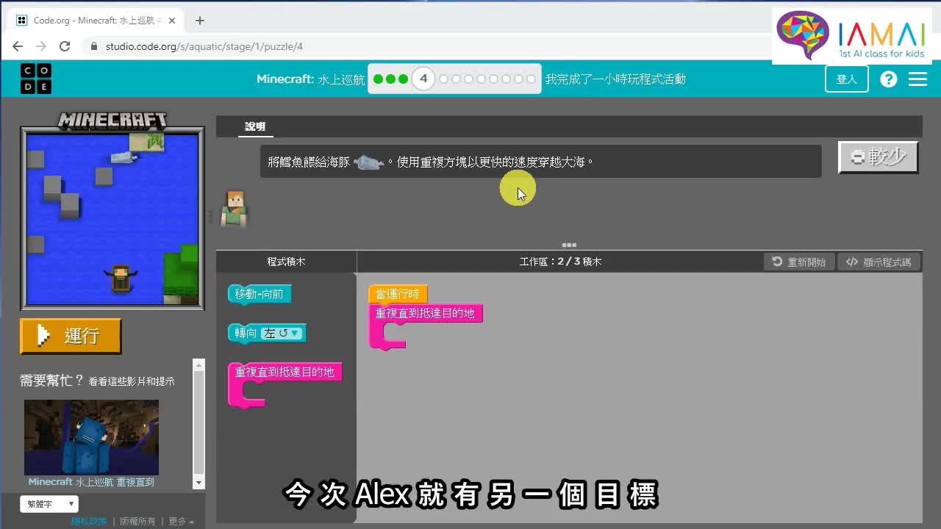Screen dimensions: 941x529
Task: Click the dolphin image in the instructions text
Action: (368, 162)
